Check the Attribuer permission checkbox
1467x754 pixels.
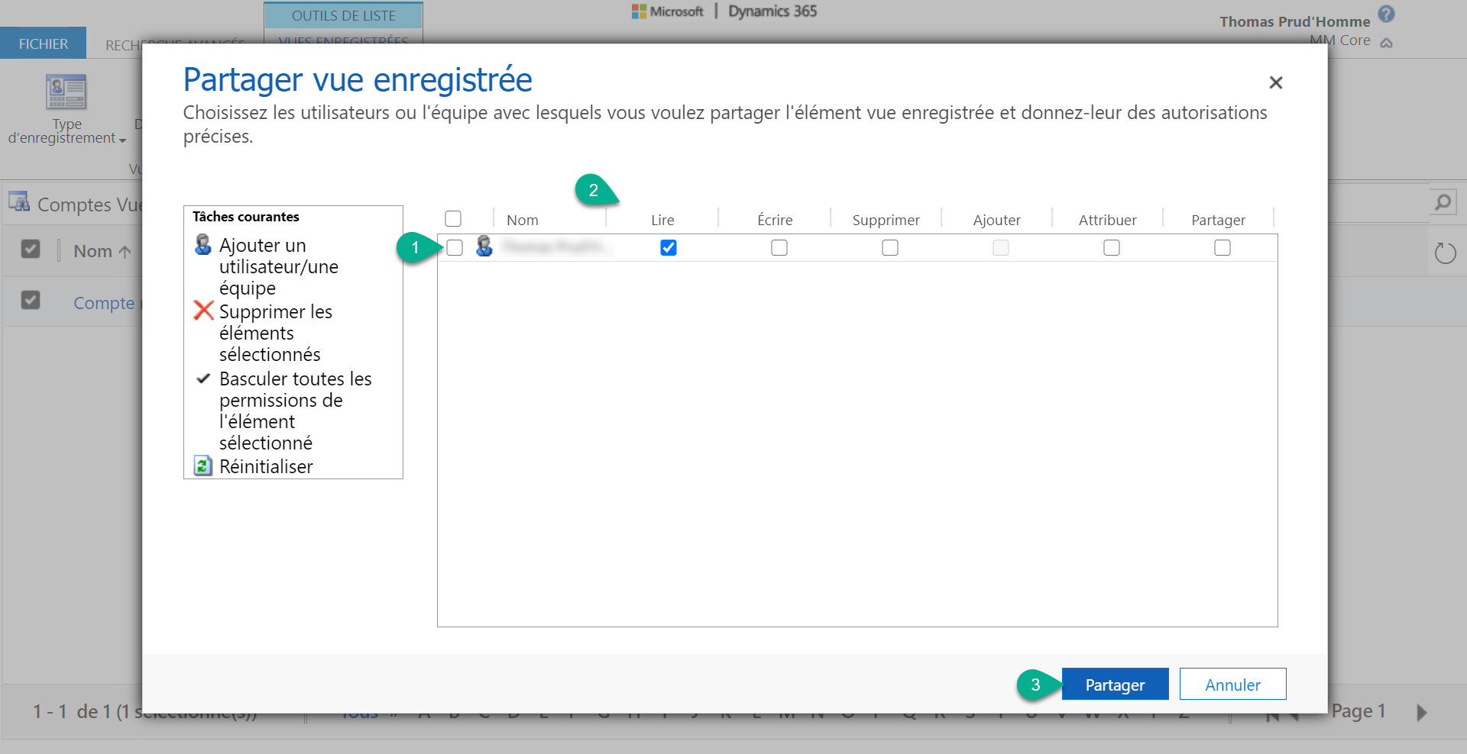[x=1111, y=248]
